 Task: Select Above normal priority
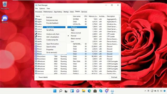tap(77, 33)
